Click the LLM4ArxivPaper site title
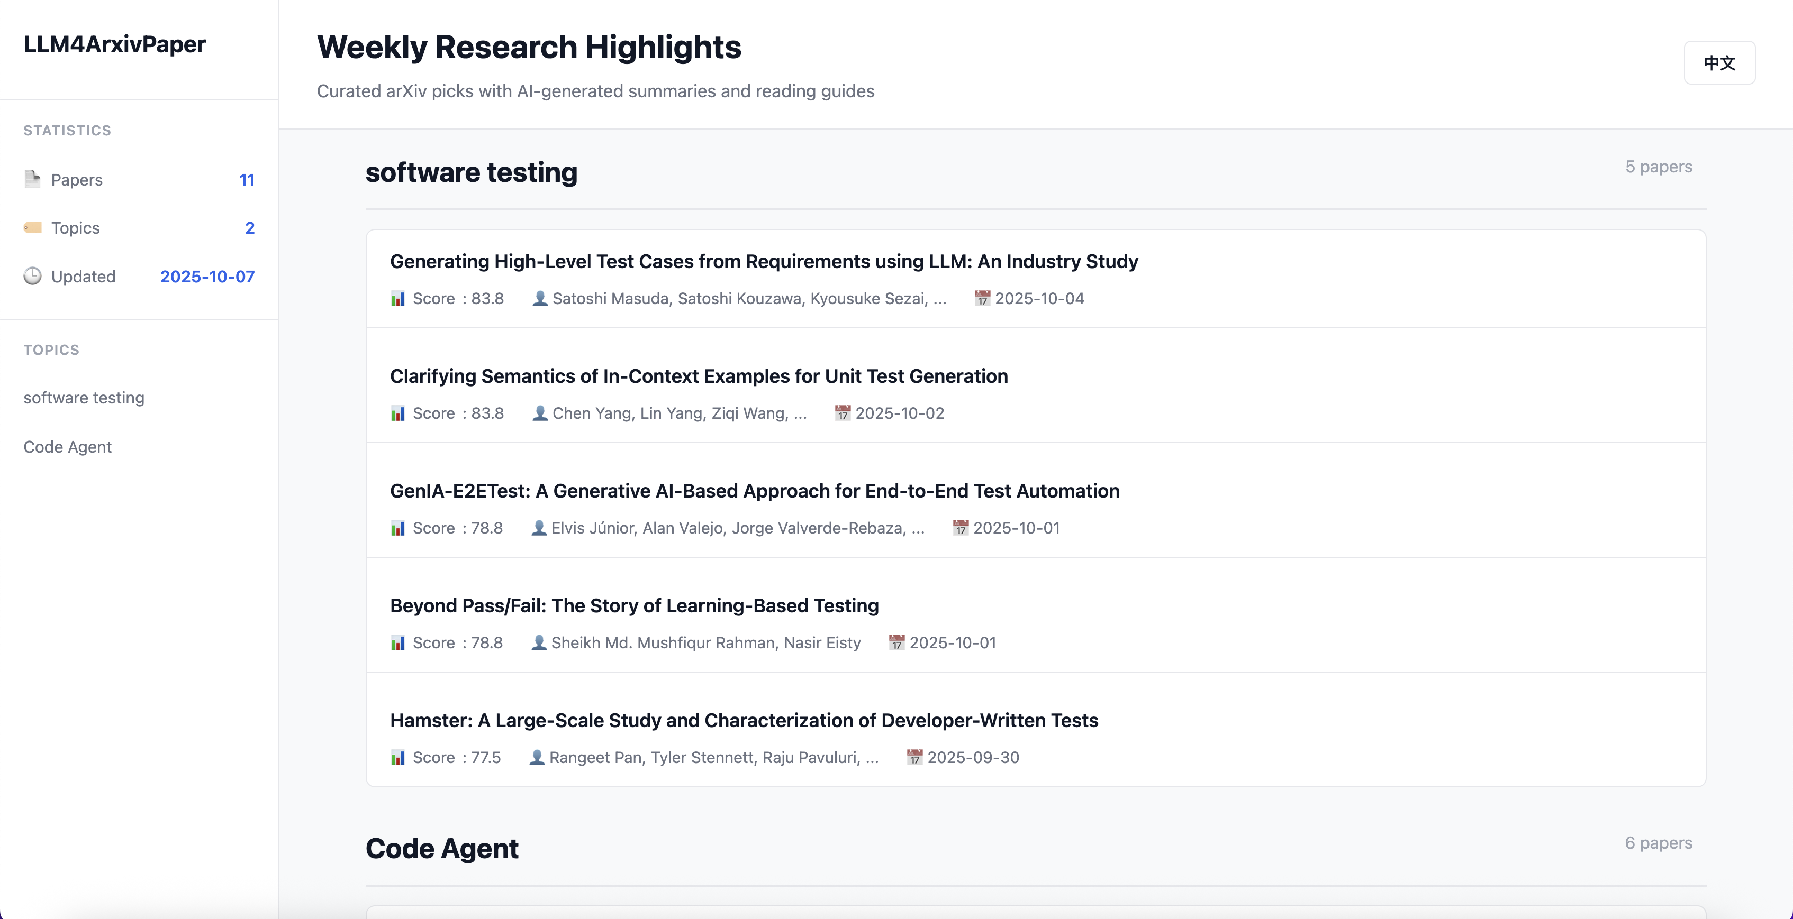 click(x=115, y=44)
